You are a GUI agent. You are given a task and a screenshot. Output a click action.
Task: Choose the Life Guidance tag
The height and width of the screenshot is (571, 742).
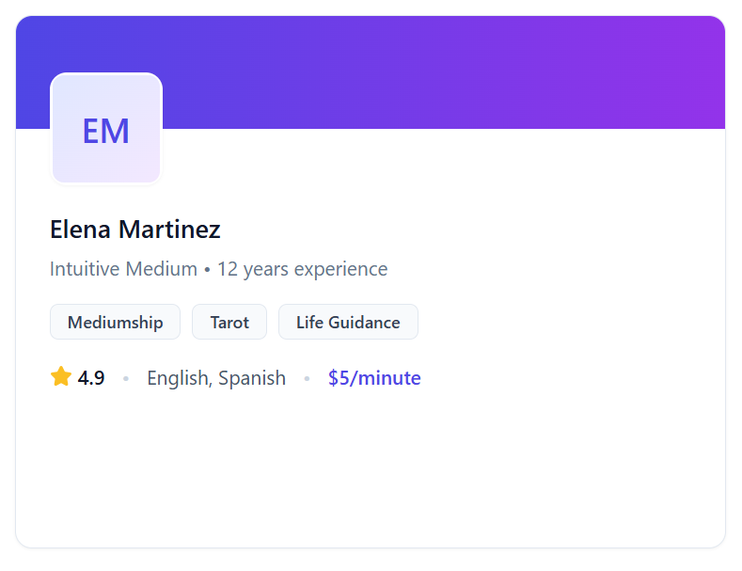tap(348, 322)
